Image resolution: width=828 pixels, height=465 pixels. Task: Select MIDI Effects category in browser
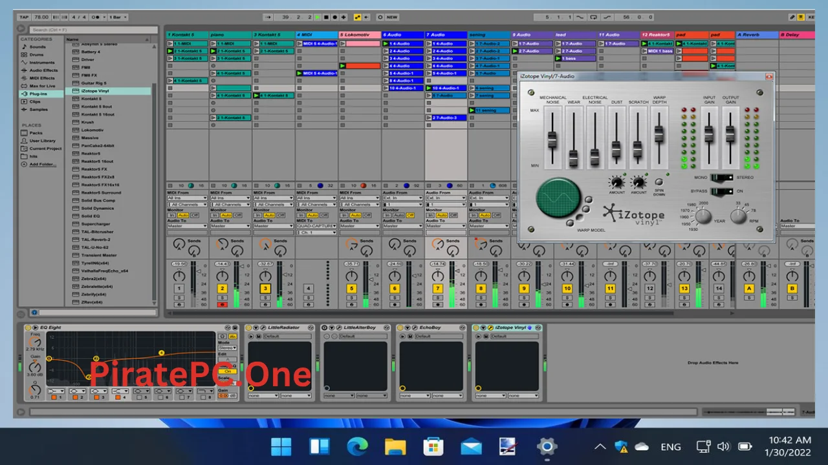(x=42, y=78)
